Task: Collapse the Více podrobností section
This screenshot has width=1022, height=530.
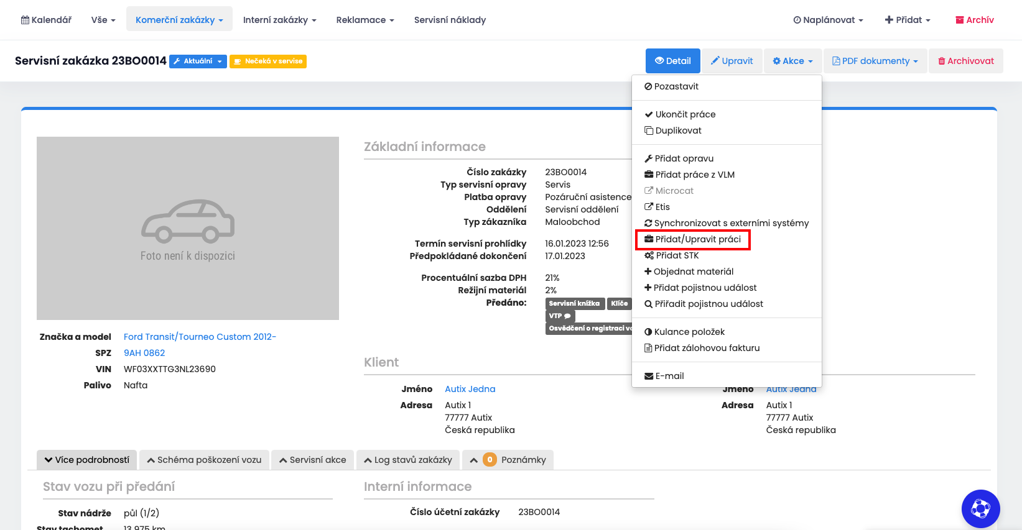Action: (87, 460)
